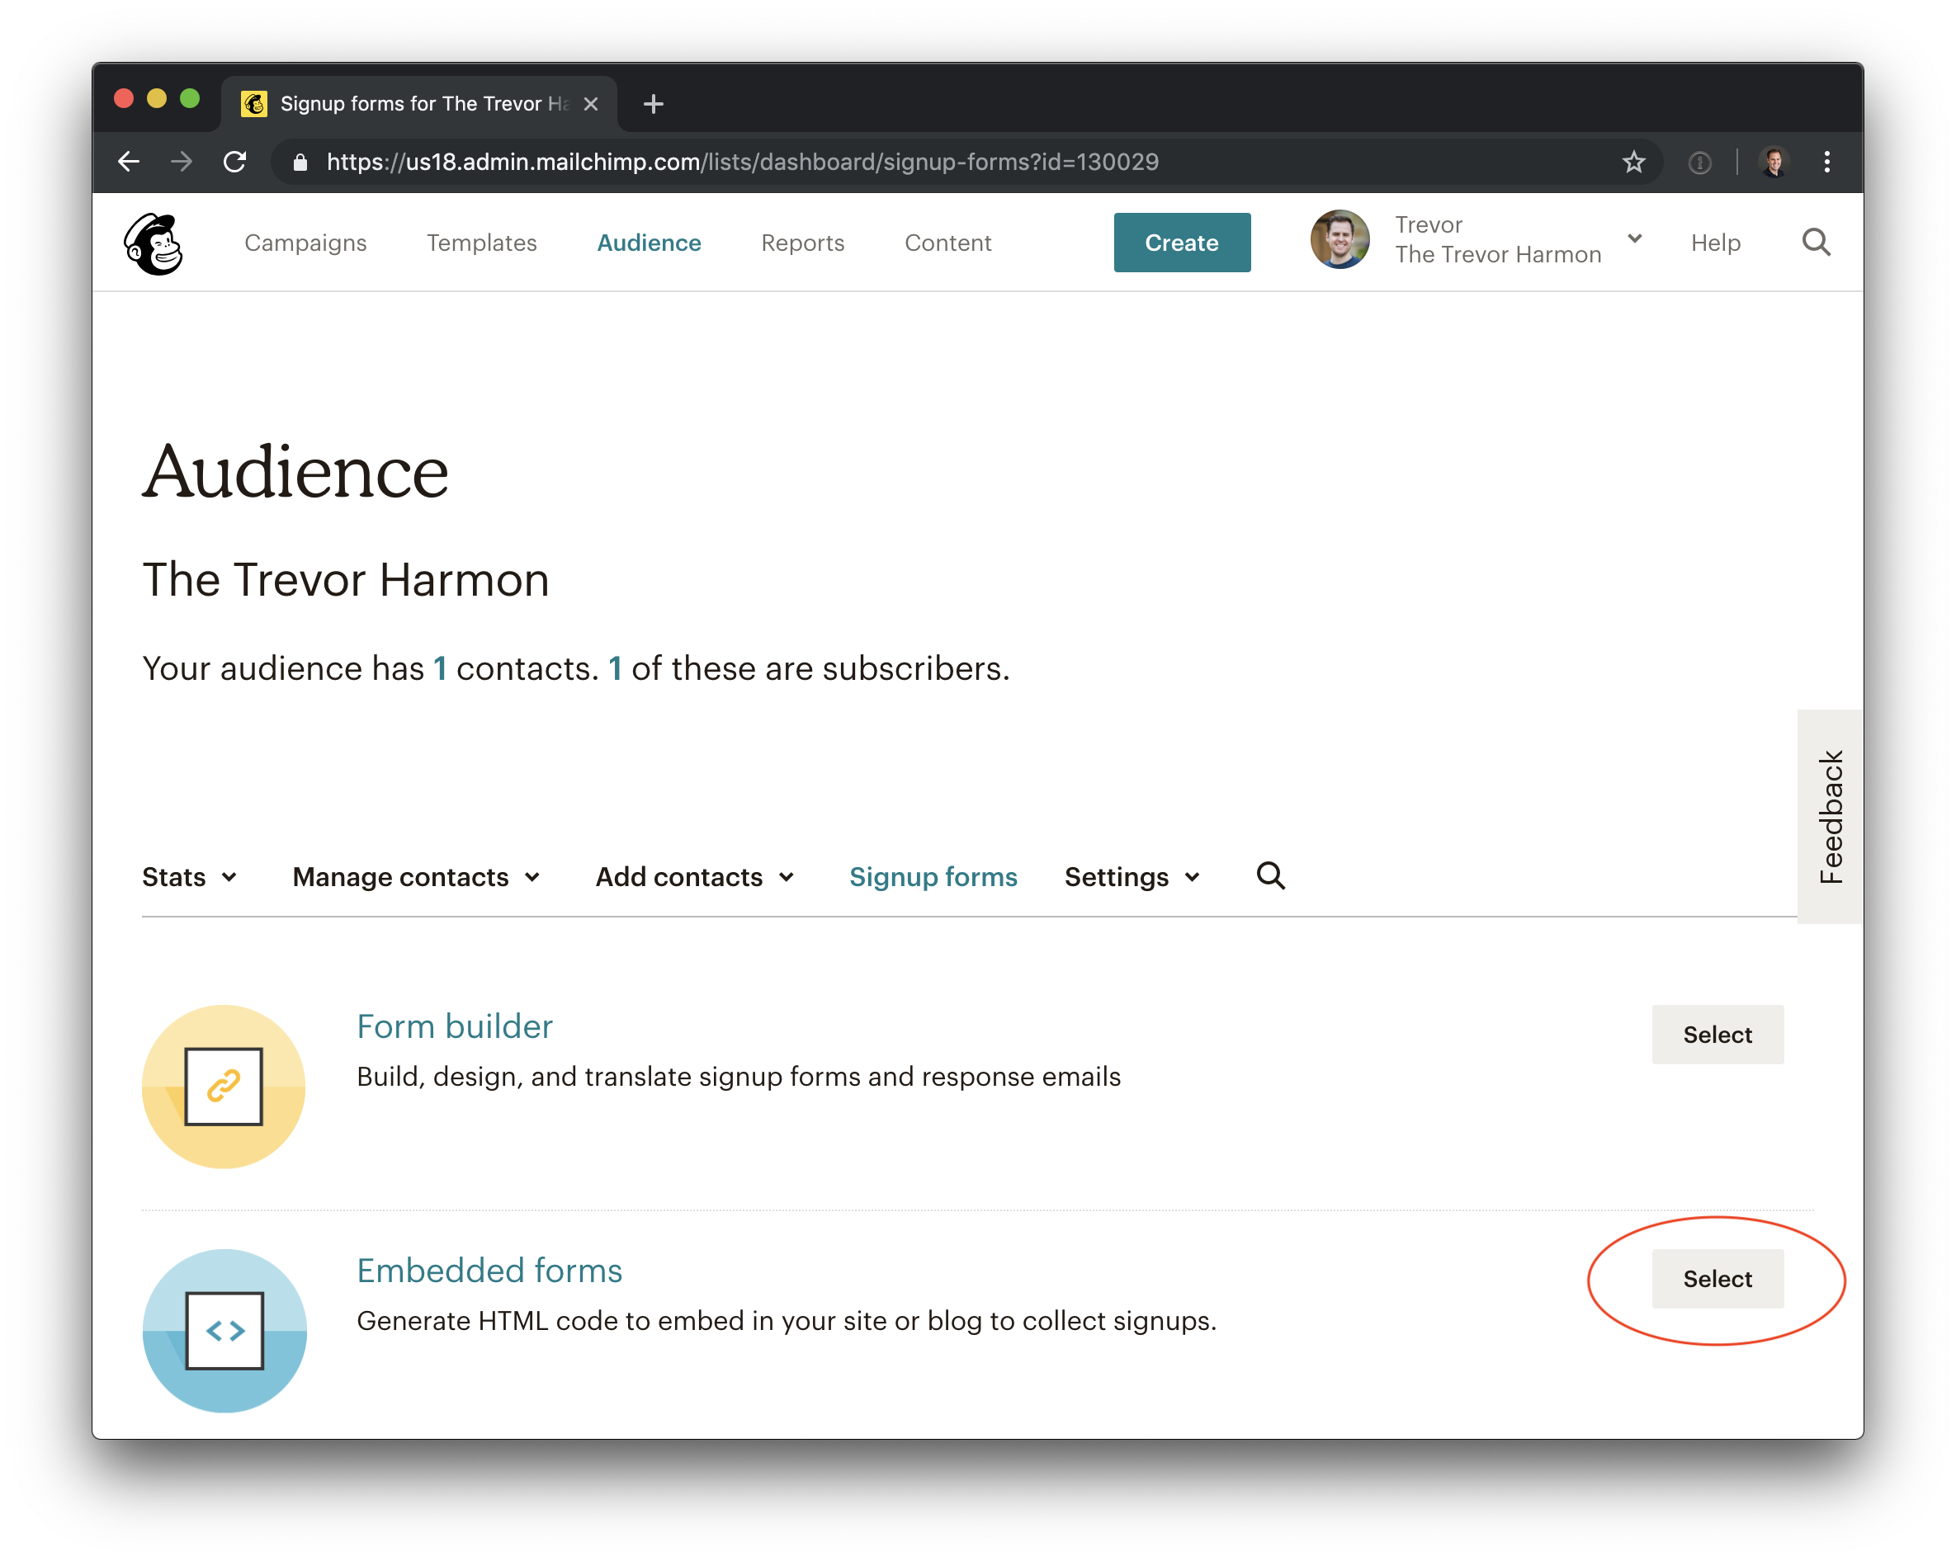Switch to the Audience tab
1956x1561 pixels.
[x=648, y=242]
